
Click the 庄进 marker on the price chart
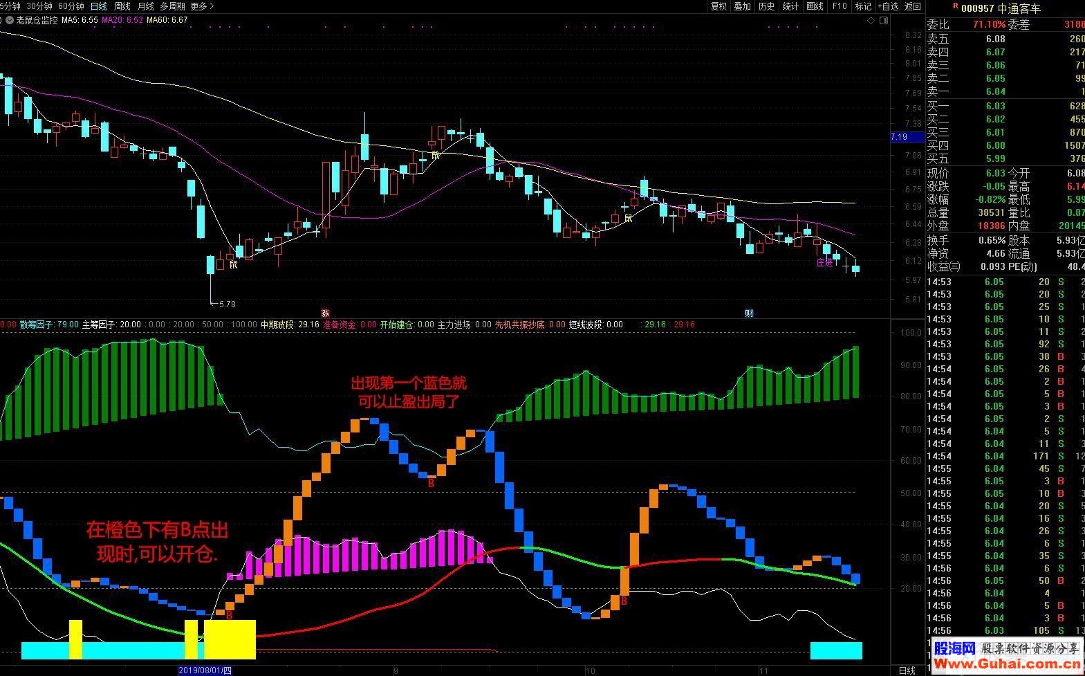pyautogui.click(x=824, y=263)
